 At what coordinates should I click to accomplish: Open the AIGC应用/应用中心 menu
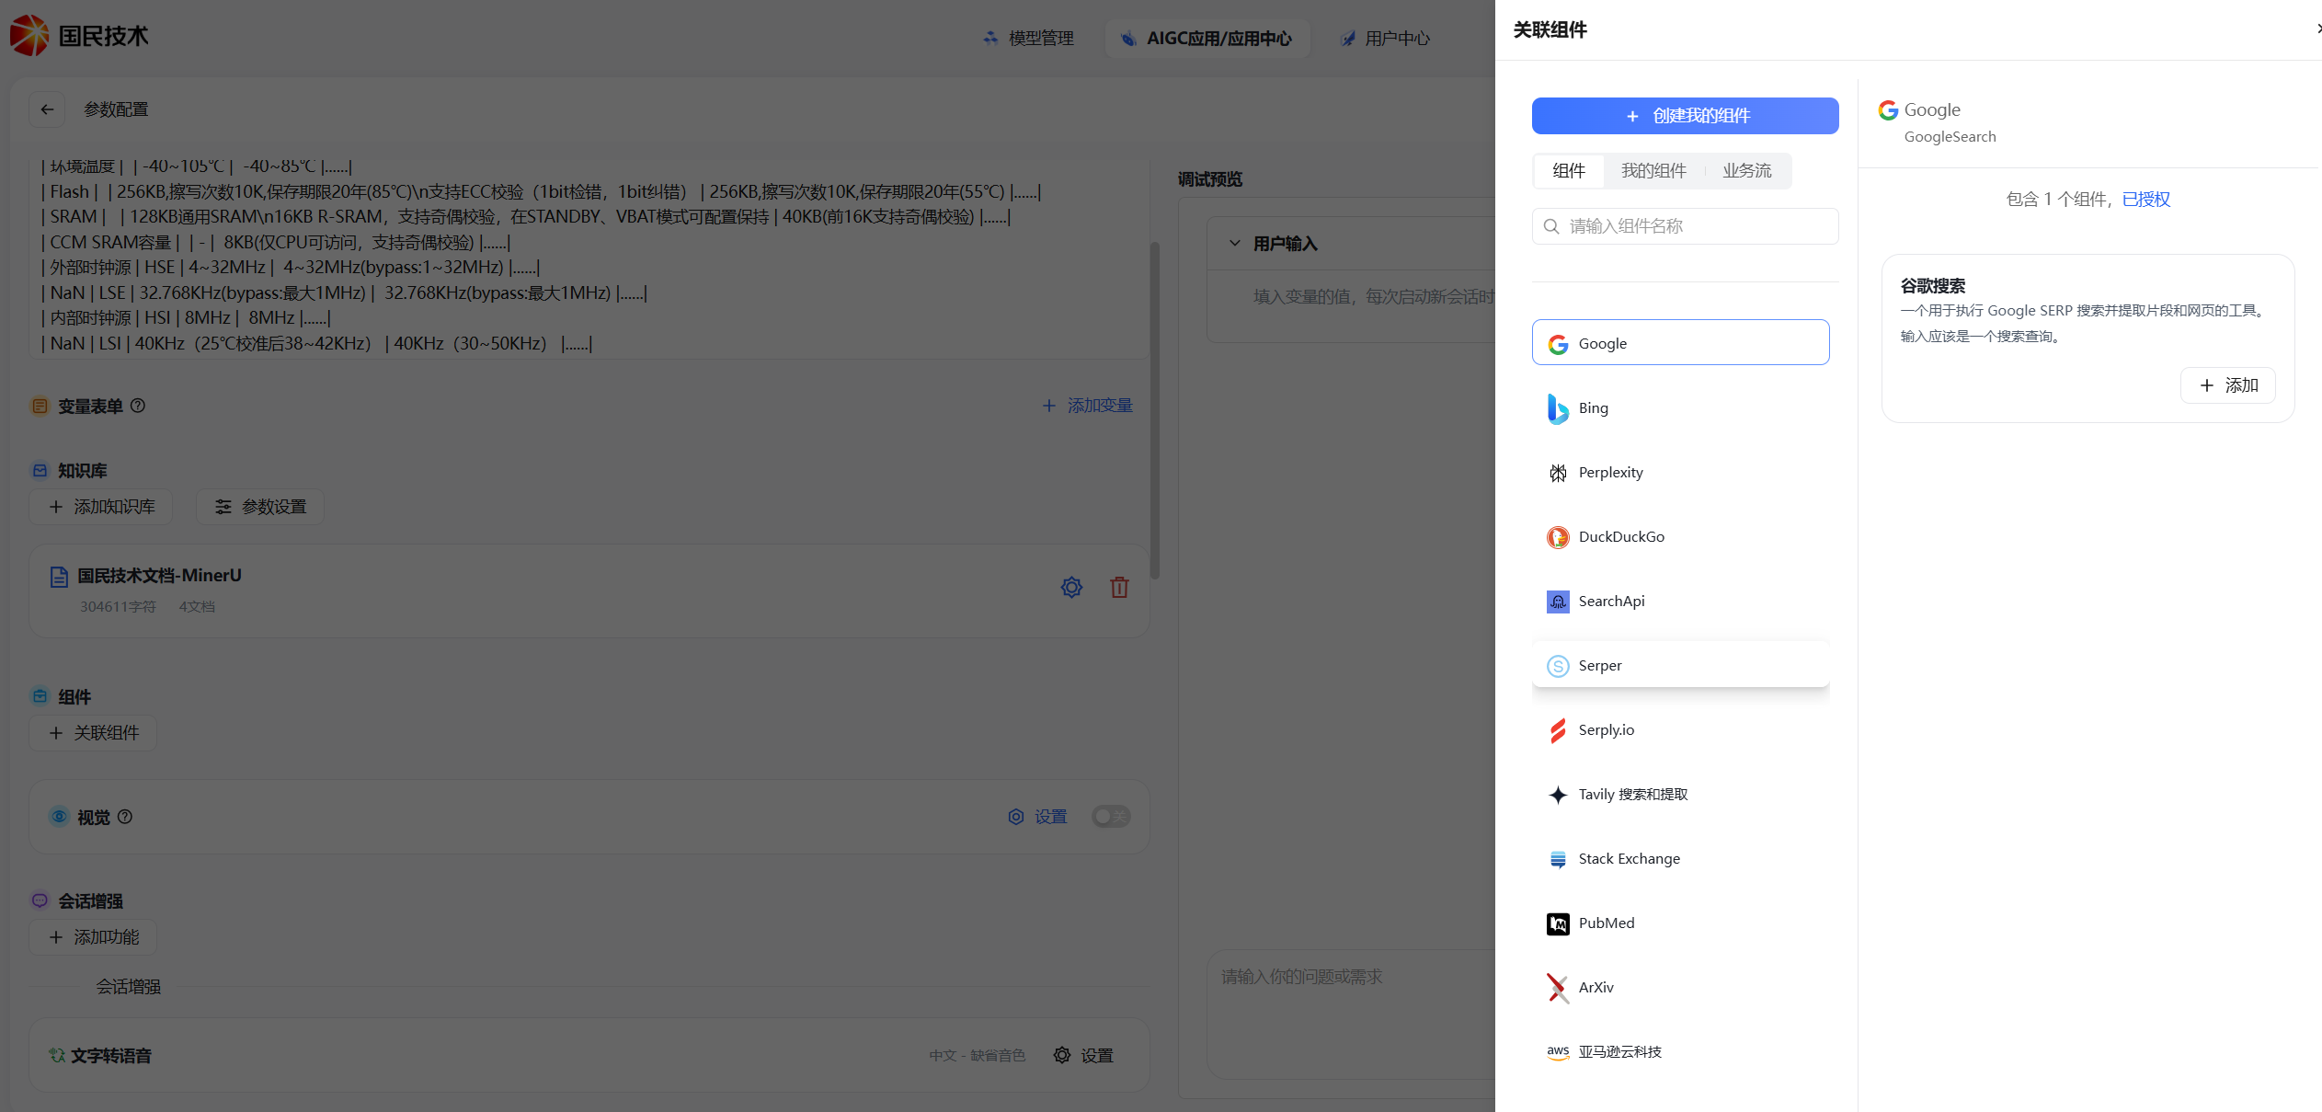(x=1207, y=39)
